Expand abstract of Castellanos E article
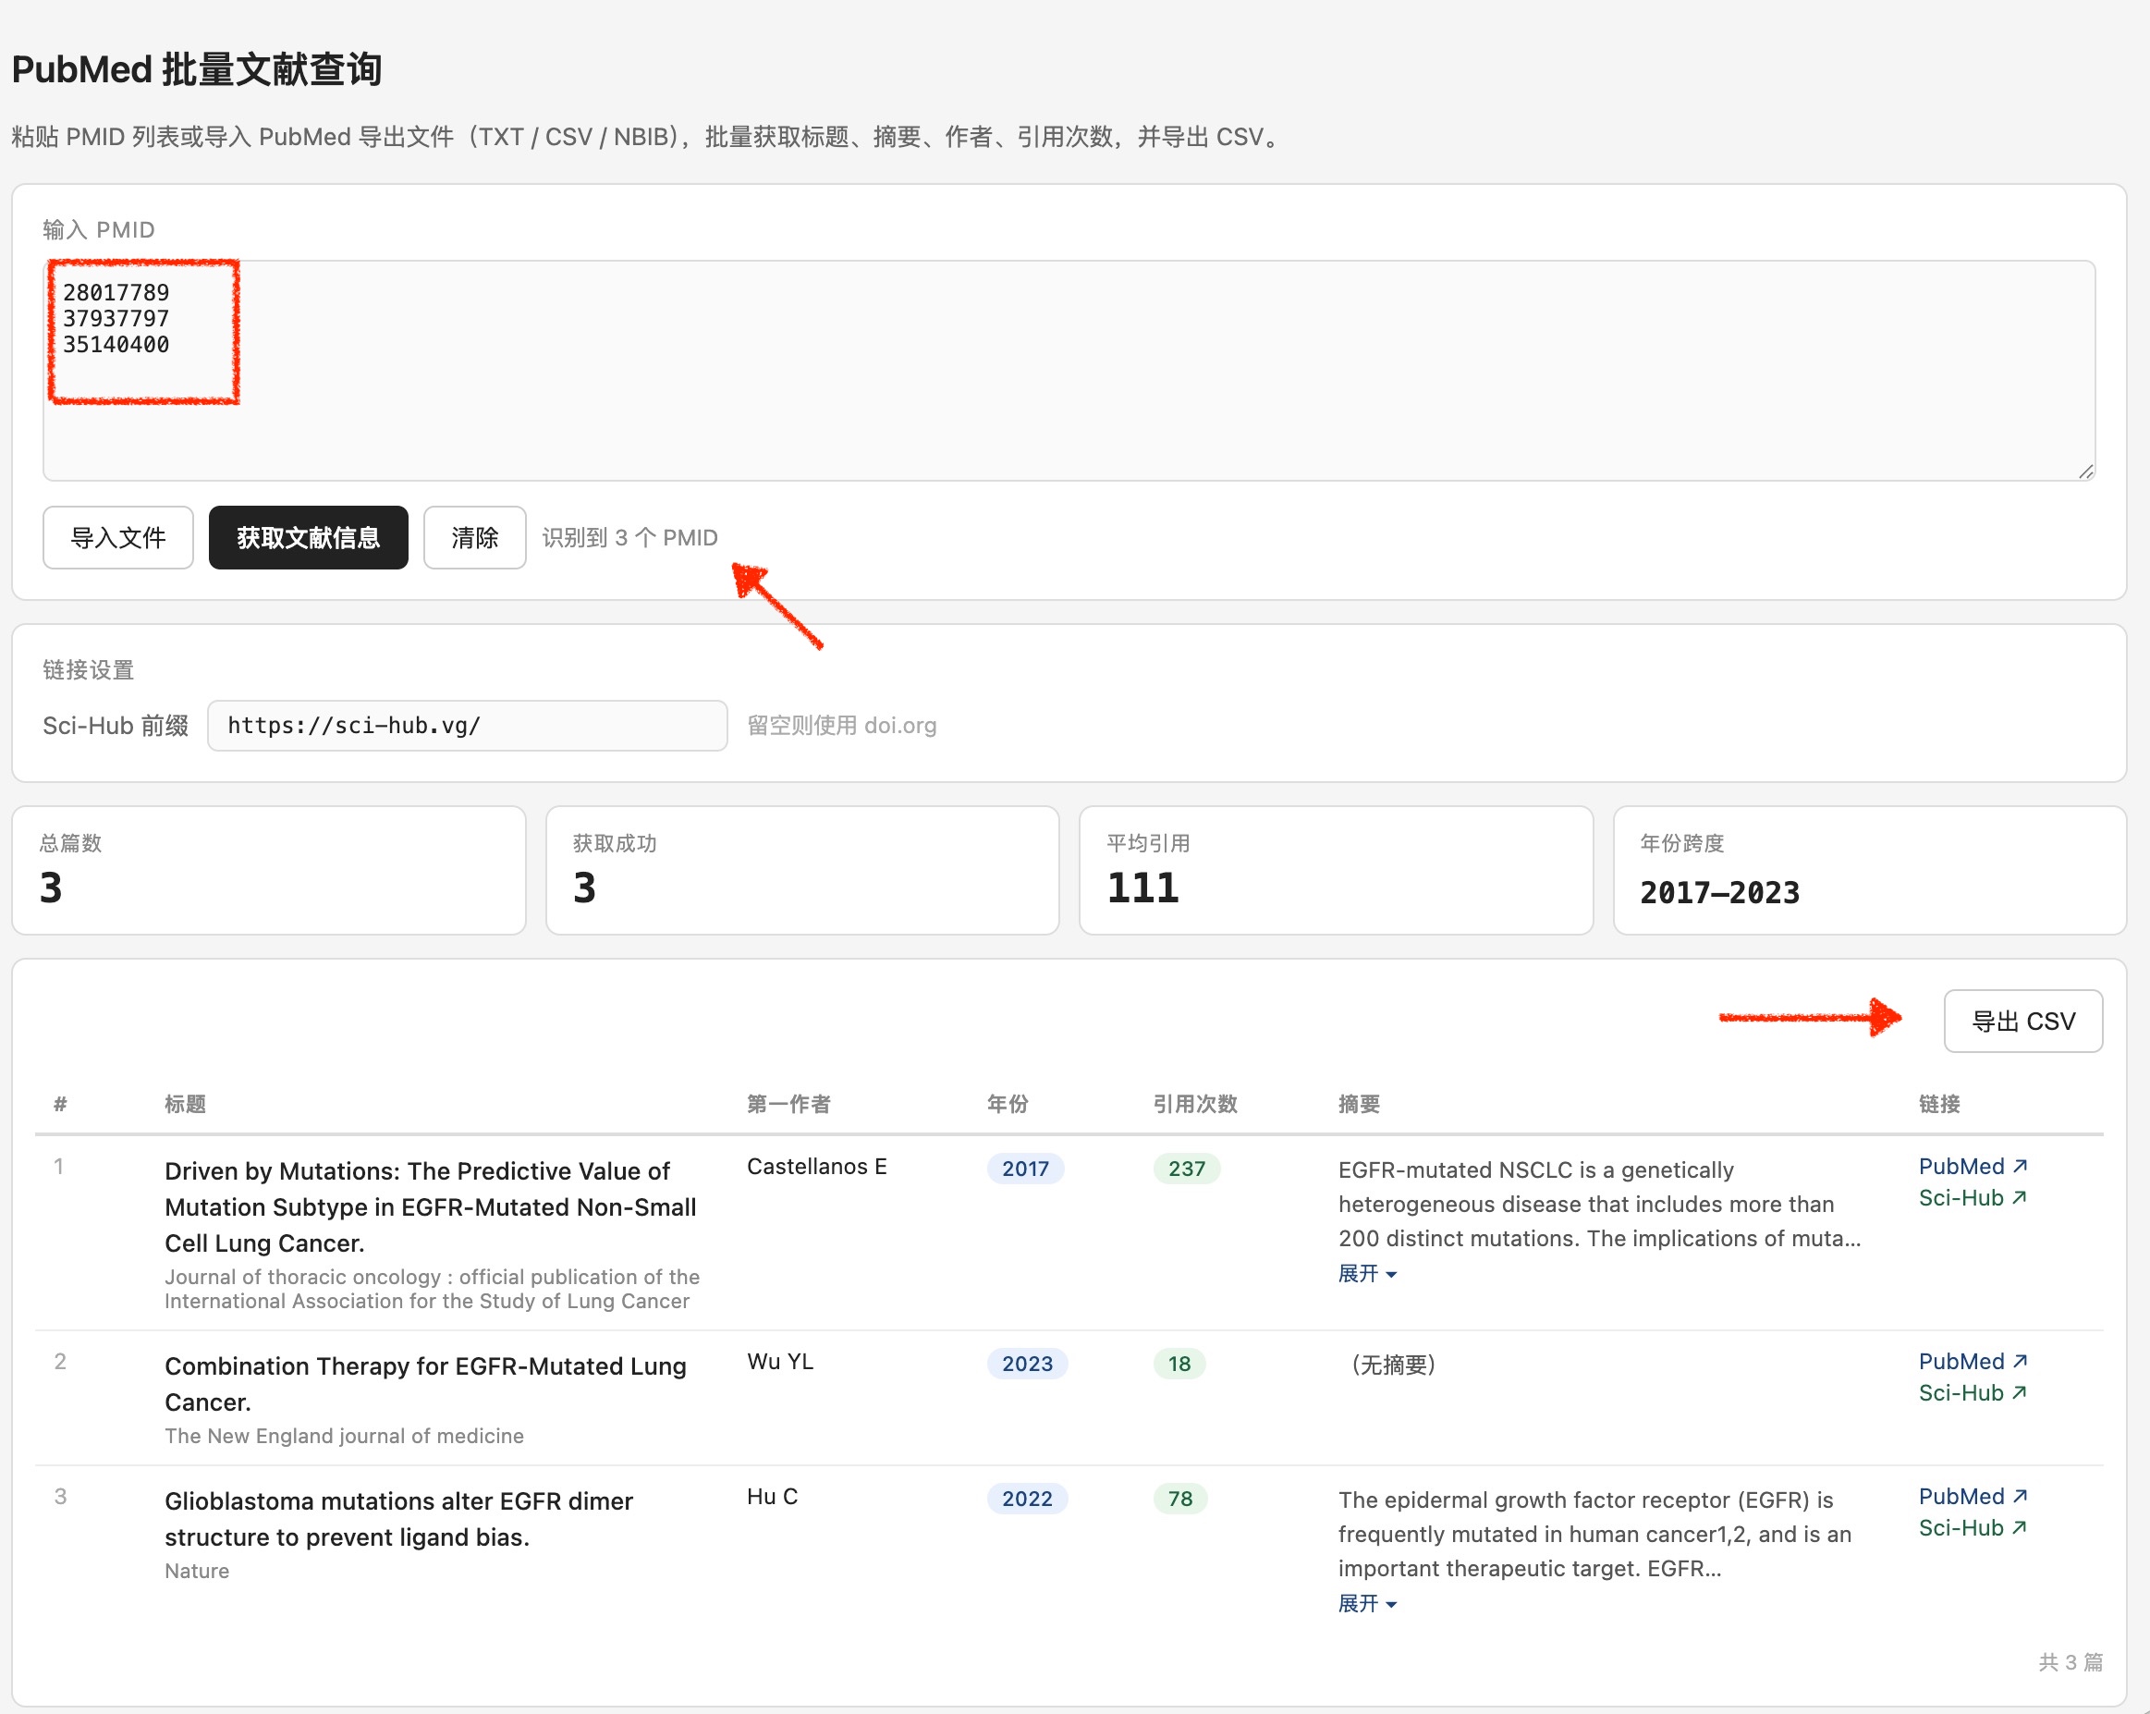The image size is (2150, 1714). (x=1366, y=1273)
